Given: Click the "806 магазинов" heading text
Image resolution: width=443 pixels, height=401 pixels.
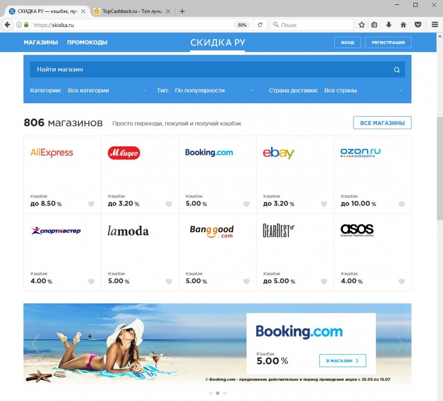Looking at the screenshot, I should [63, 123].
